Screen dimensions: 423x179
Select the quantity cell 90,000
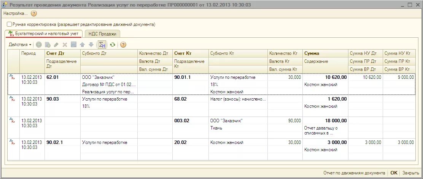pyautogui.click(x=285, y=120)
